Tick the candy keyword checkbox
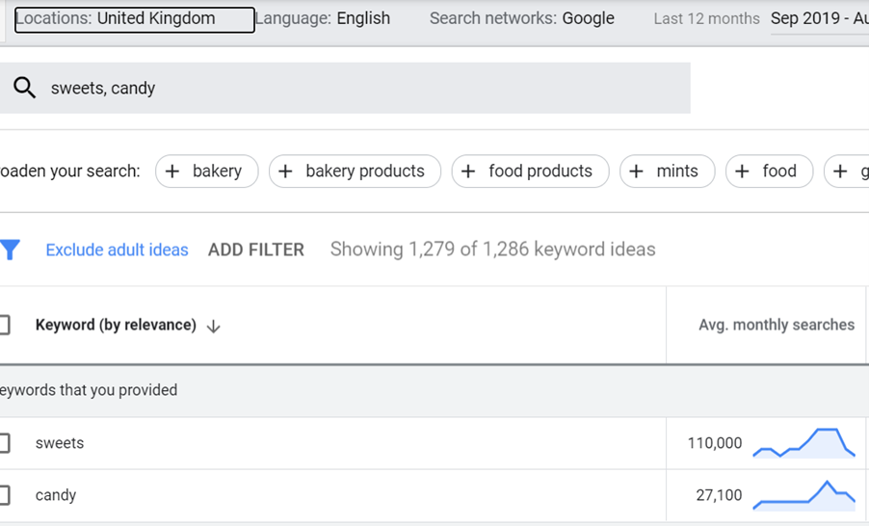 pyautogui.click(x=3, y=495)
